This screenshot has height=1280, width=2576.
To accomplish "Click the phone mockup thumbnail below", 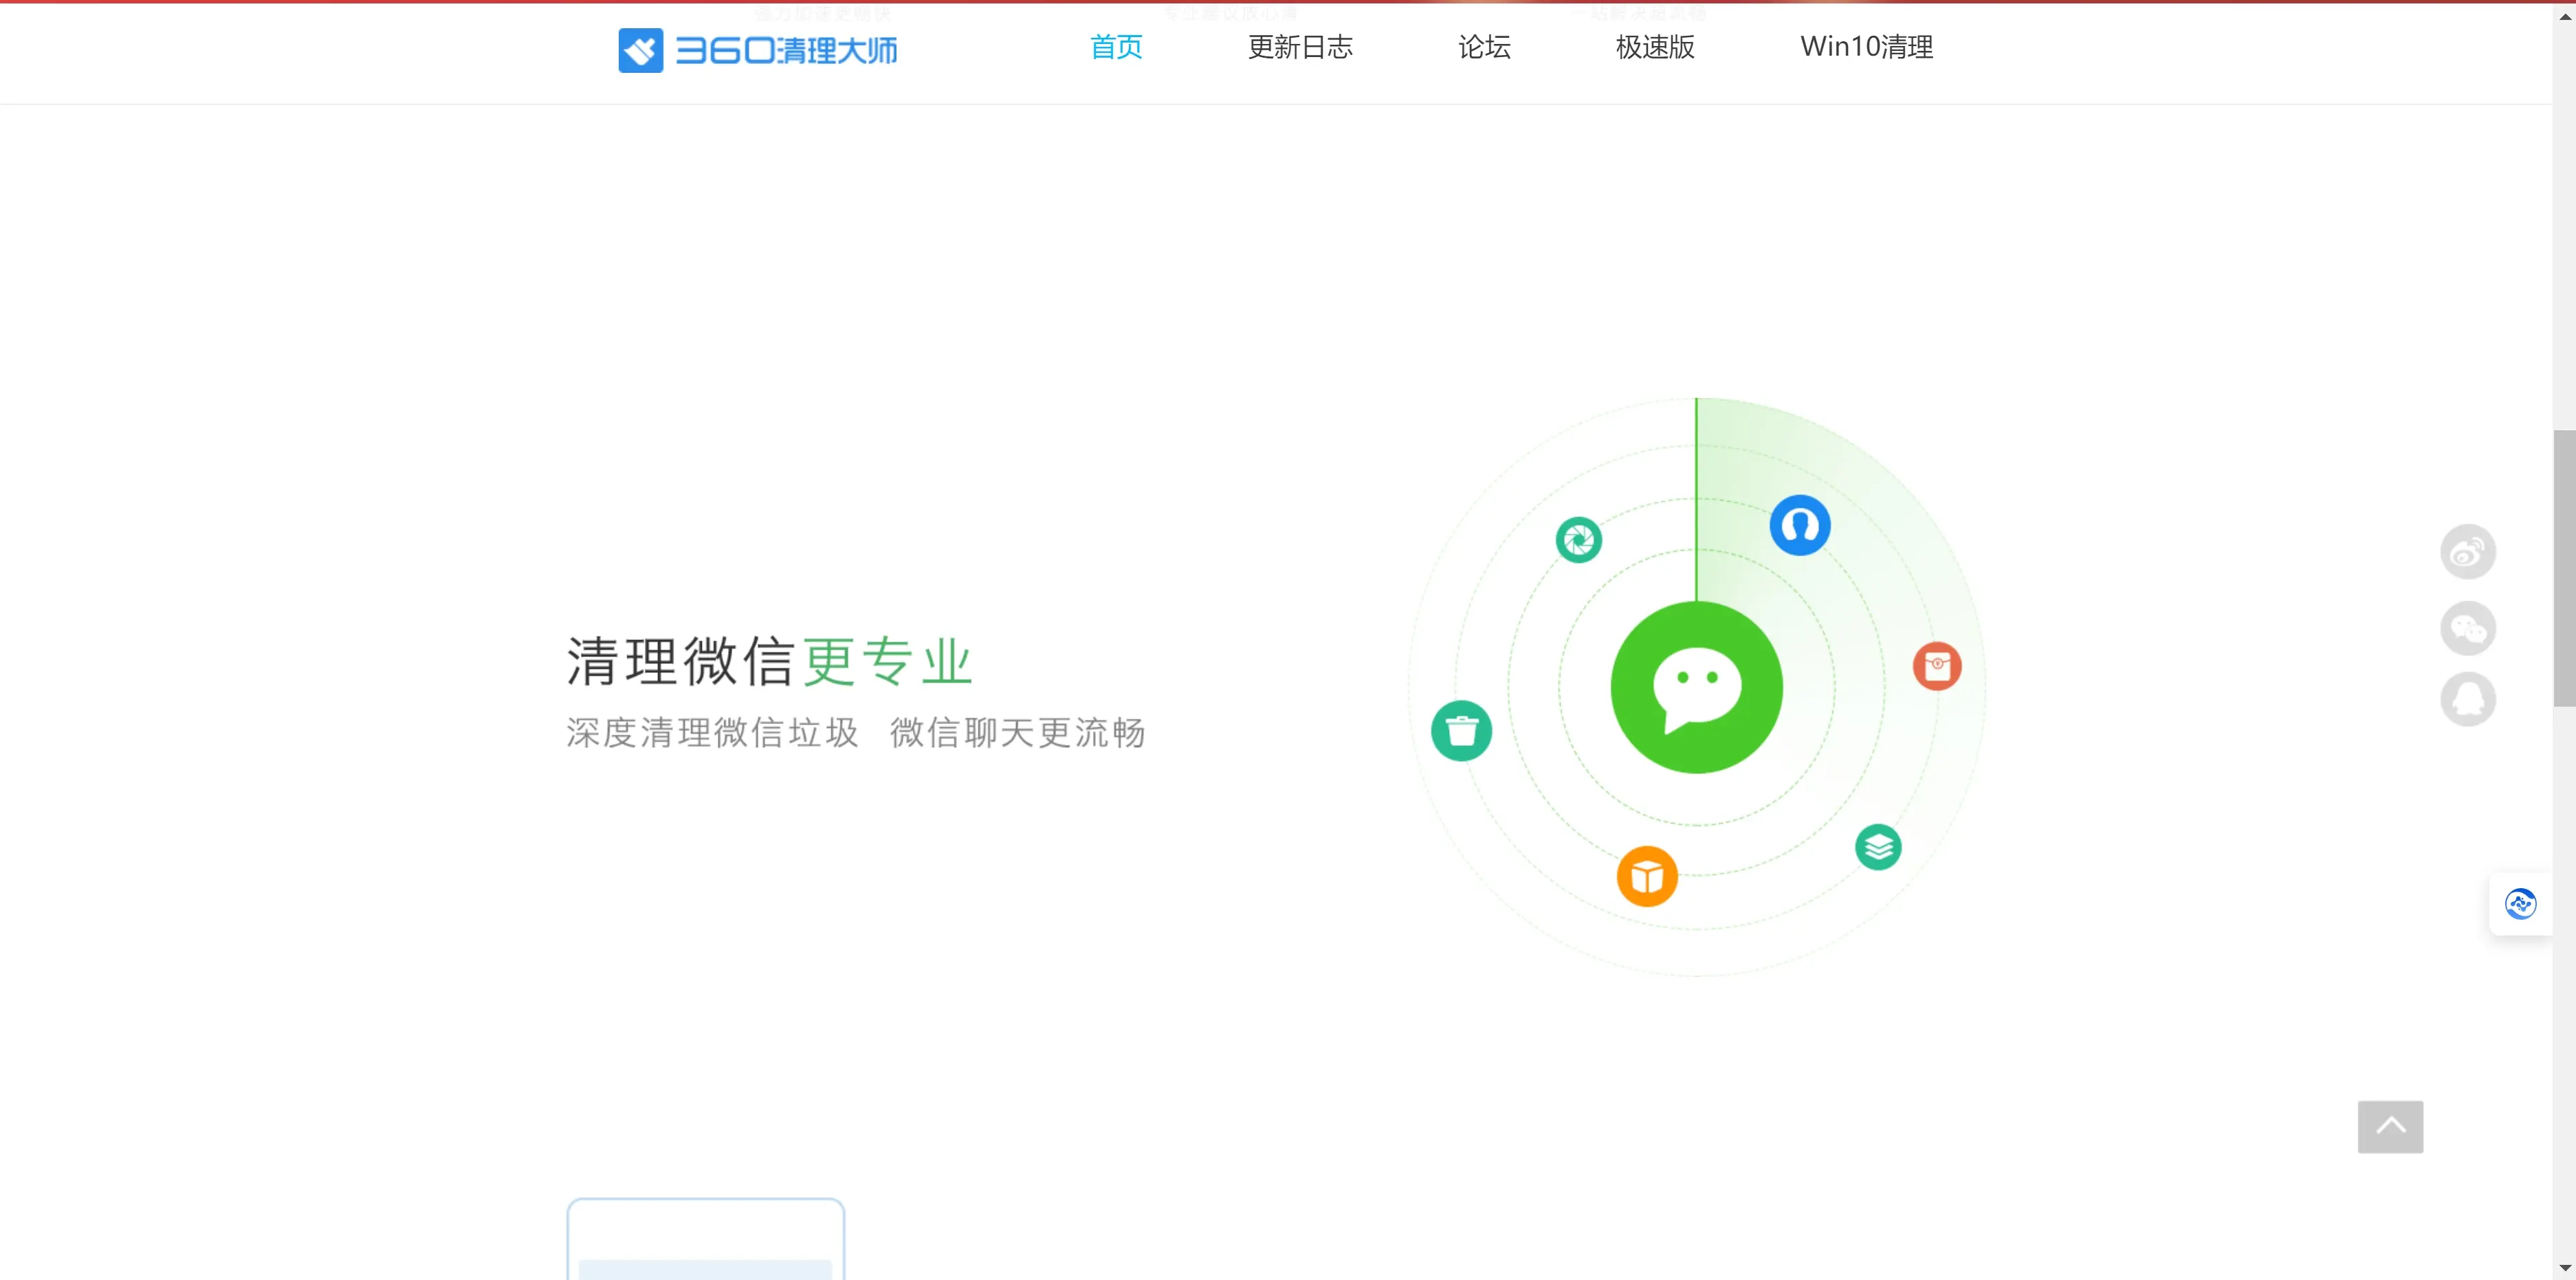I will coord(706,1239).
